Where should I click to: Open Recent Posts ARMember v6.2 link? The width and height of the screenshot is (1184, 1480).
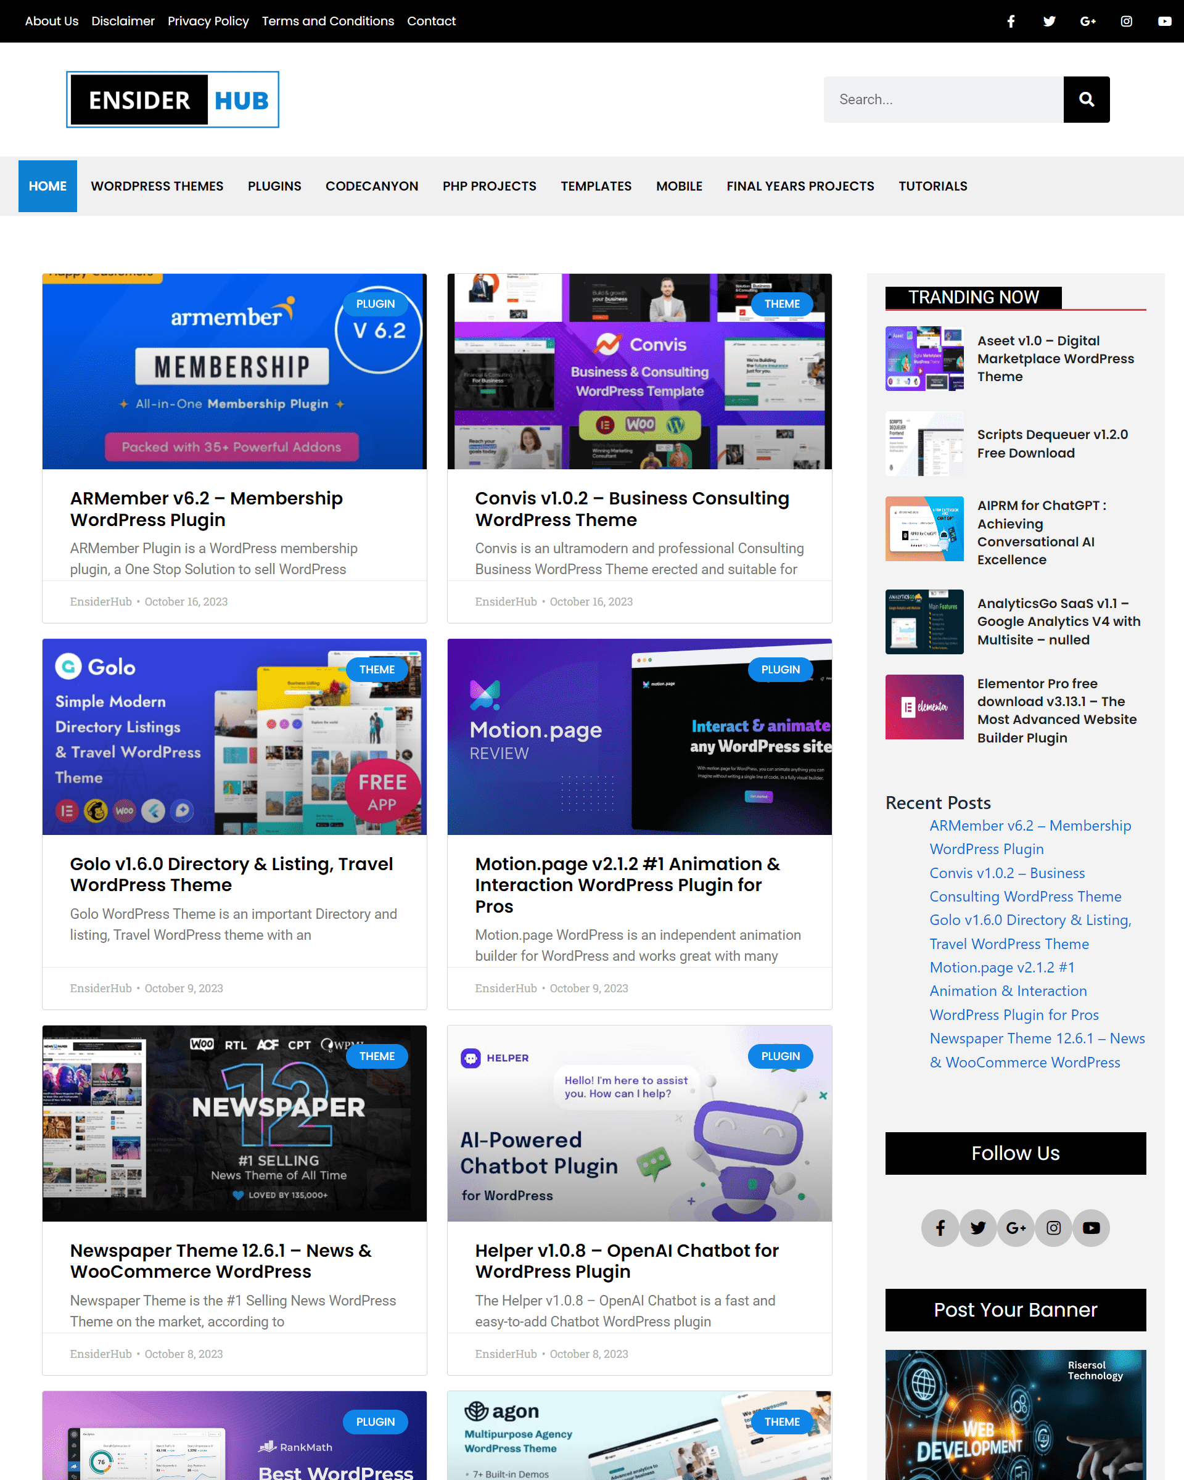click(x=1030, y=837)
